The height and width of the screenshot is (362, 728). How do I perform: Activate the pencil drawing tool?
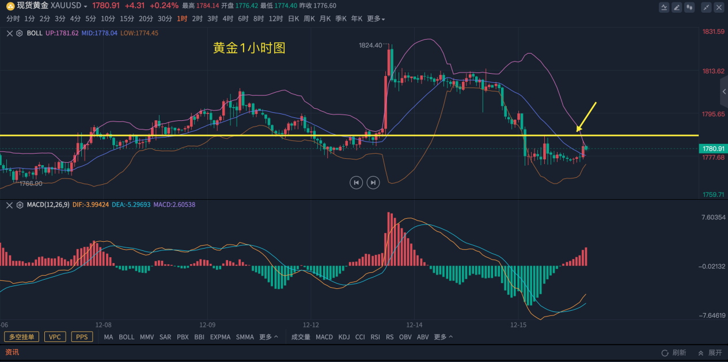[677, 7]
